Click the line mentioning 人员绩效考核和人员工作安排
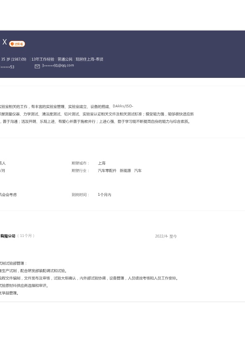 pyautogui.click(x=89, y=278)
